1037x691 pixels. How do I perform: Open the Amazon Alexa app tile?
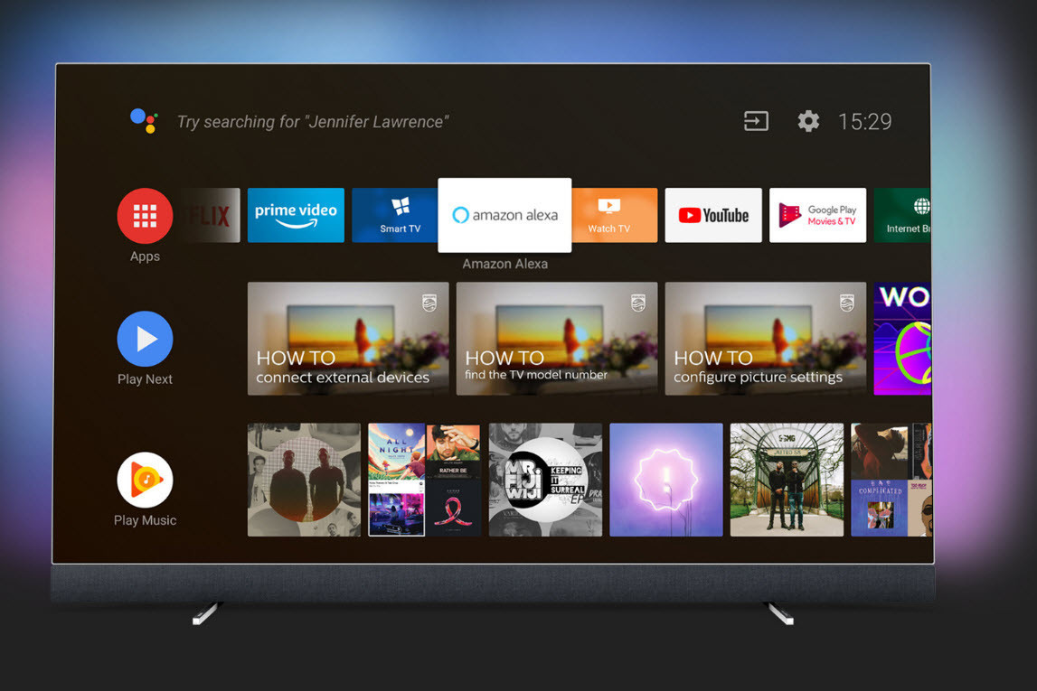504,215
